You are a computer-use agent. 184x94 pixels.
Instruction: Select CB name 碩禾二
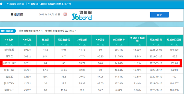pos(9,56)
